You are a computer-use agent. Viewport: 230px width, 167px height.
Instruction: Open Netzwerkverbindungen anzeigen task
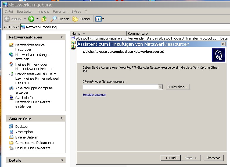pyautogui.click(x=33, y=57)
